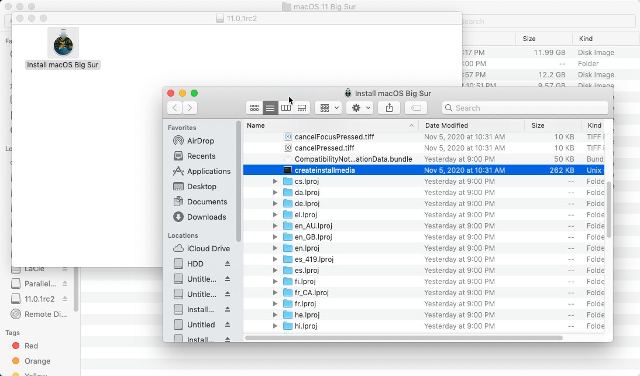Click Install macOS Big Sur window title icon
Viewport: 640px width, 376px height.
[347, 93]
